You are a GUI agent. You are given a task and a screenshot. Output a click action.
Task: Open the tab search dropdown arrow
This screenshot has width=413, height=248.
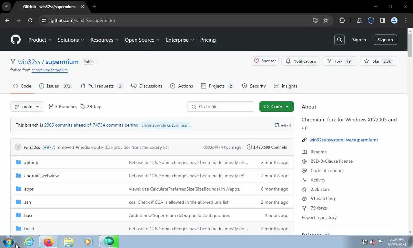[6, 6]
